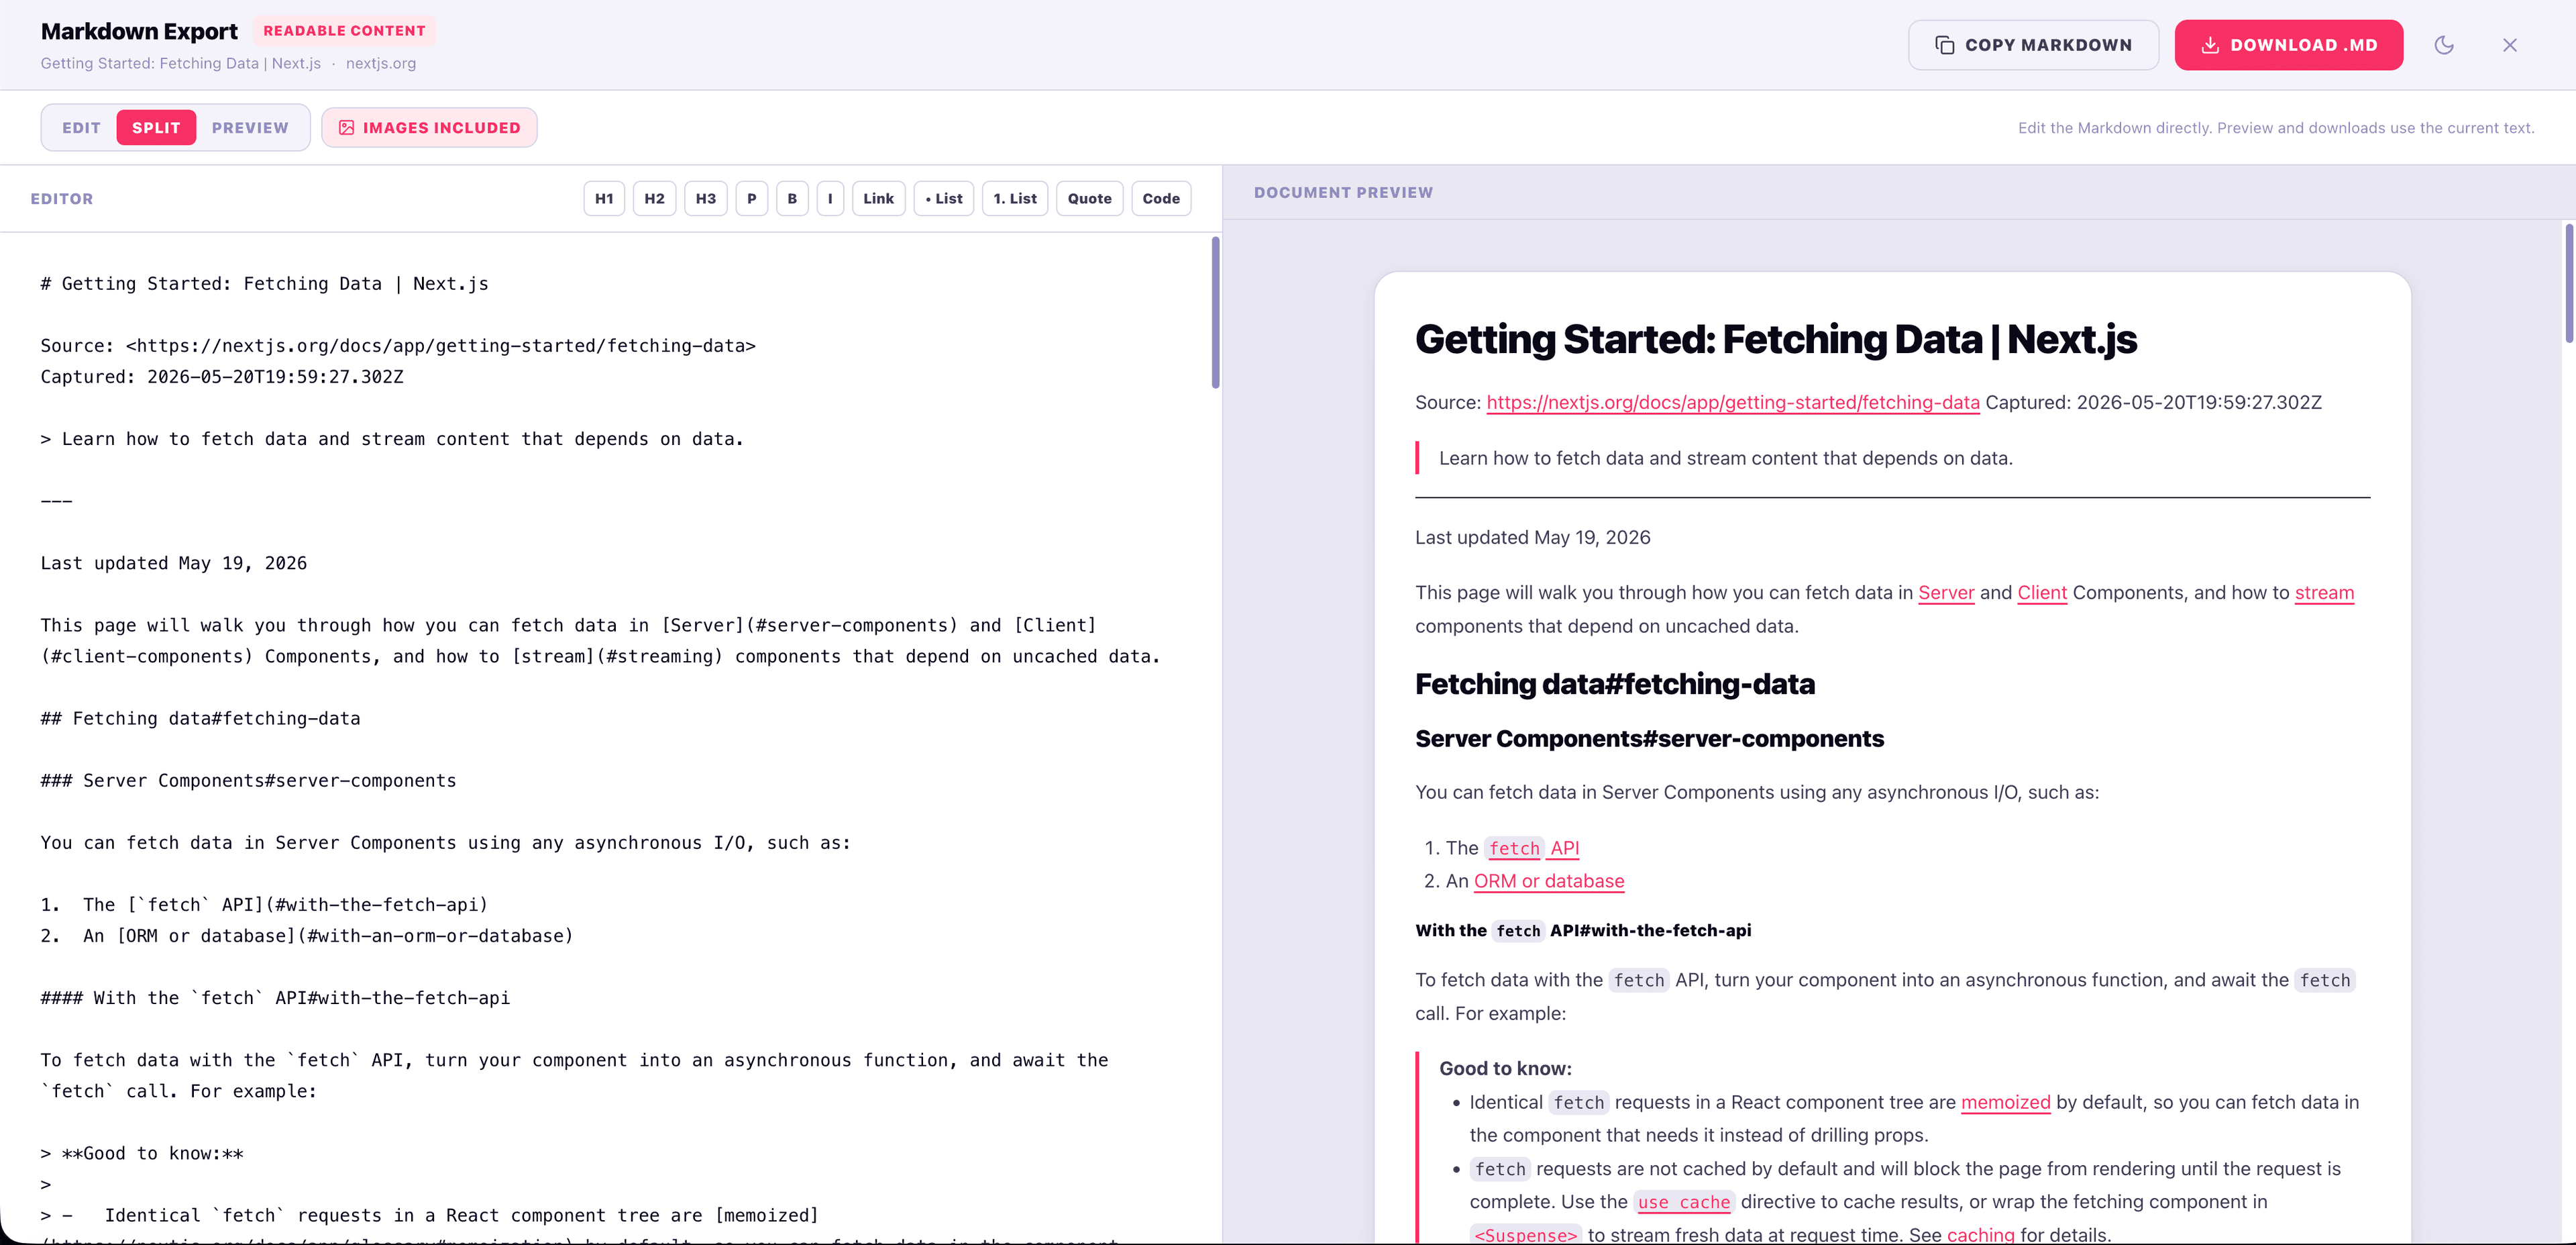The height and width of the screenshot is (1245, 2576).
Task: Download the .MD file
Action: (x=2288, y=45)
